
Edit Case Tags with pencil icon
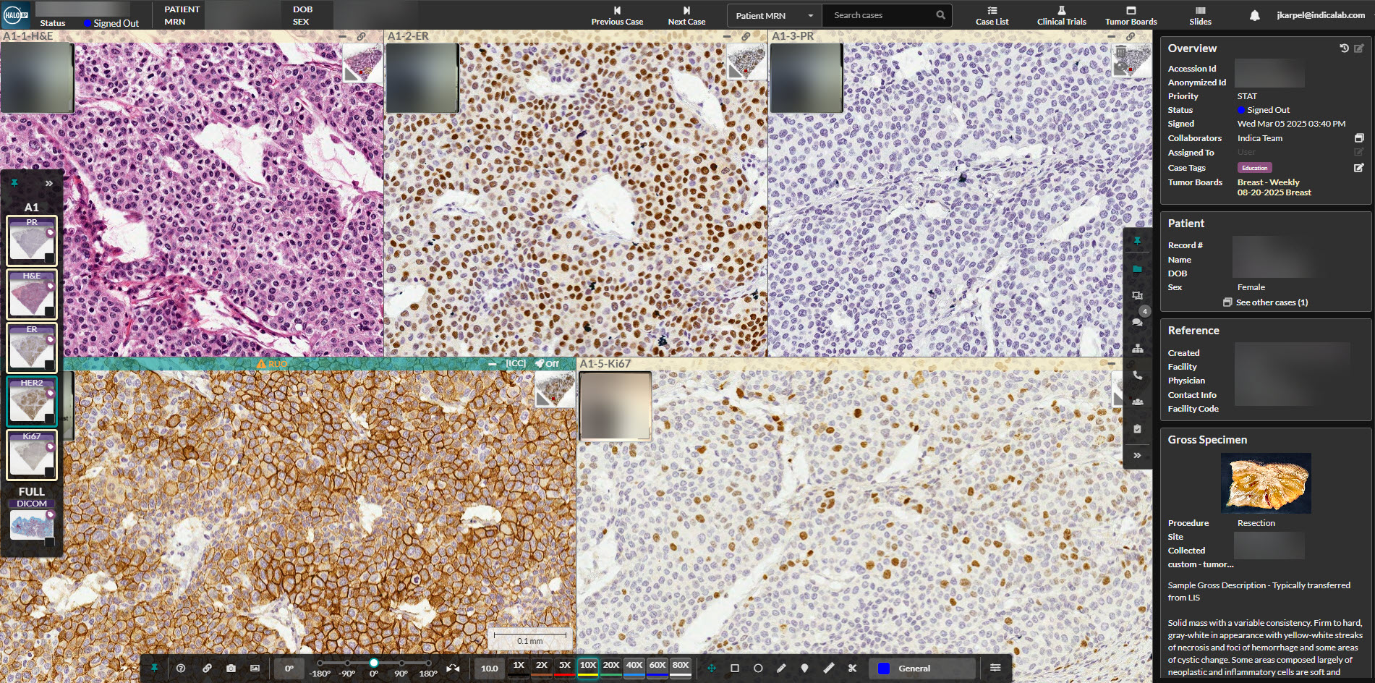pyautogui.click(x=1358, y=168)
